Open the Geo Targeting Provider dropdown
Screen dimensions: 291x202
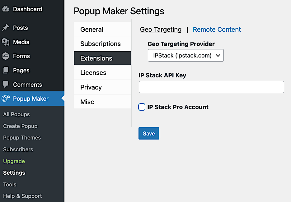point(185,55)
